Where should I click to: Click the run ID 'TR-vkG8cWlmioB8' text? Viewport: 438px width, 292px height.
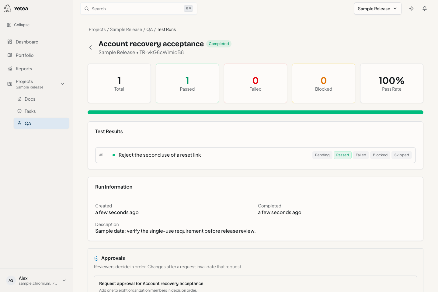pyautogui.click(x=162, y=52)
